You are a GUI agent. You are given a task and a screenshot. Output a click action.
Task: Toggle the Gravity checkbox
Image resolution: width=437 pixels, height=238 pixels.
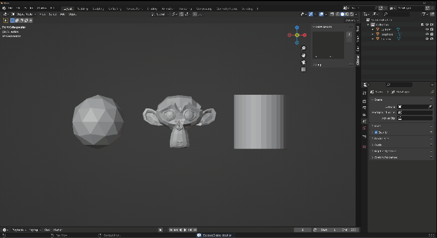(376, 132)
